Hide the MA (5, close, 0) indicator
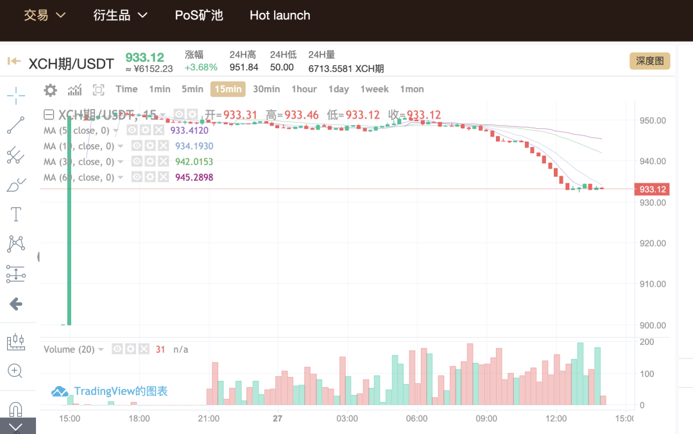Viewport: 693px width, 434px height. coord(133,130)
